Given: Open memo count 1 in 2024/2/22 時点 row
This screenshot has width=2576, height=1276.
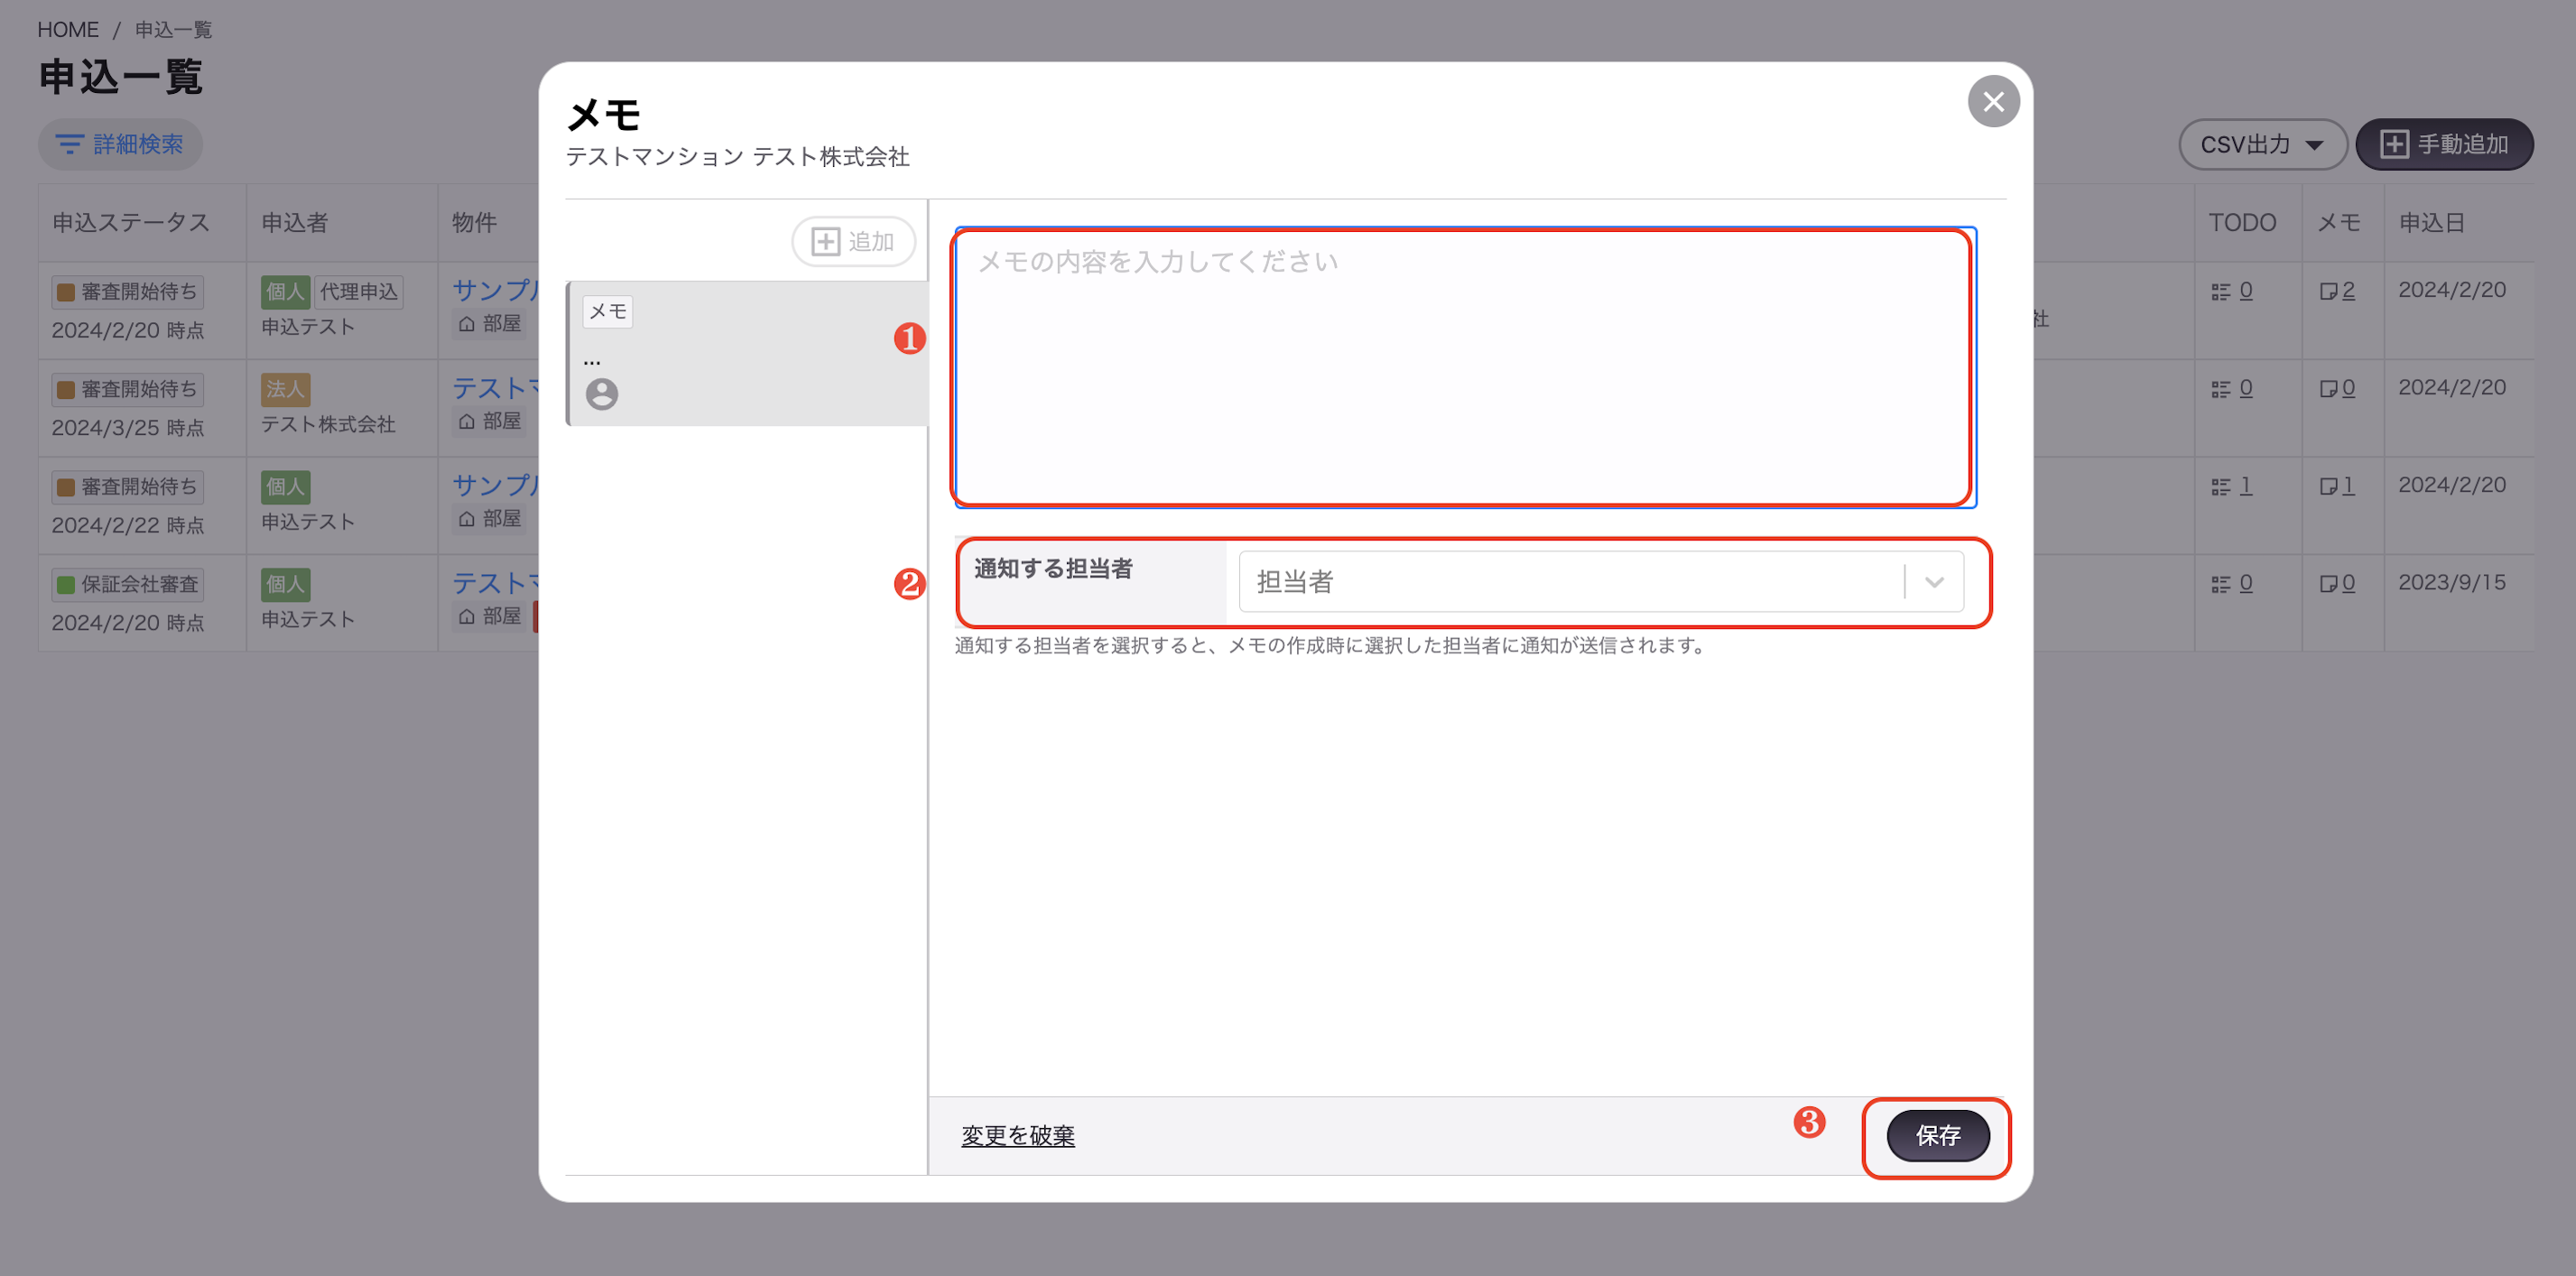Looking at the screenshot, I should click(x=2348, y=485).
